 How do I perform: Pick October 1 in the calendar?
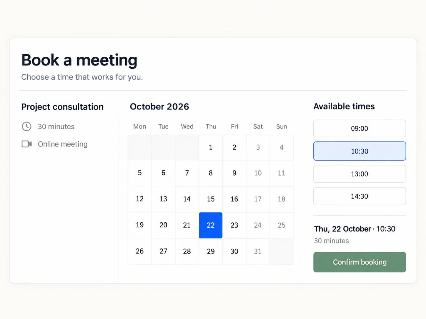[x=211, y=147]
